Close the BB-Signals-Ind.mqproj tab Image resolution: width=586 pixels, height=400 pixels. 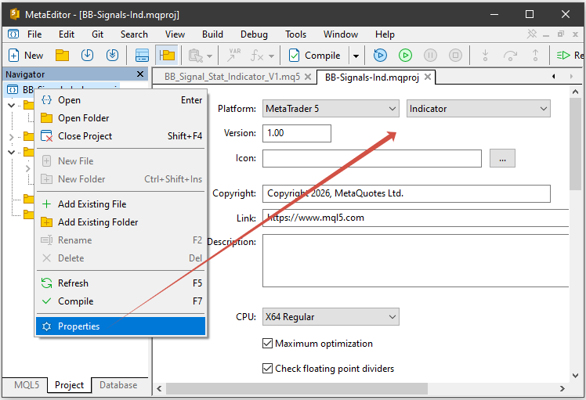point(428,77)
